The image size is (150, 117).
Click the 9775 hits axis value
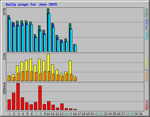4,12
